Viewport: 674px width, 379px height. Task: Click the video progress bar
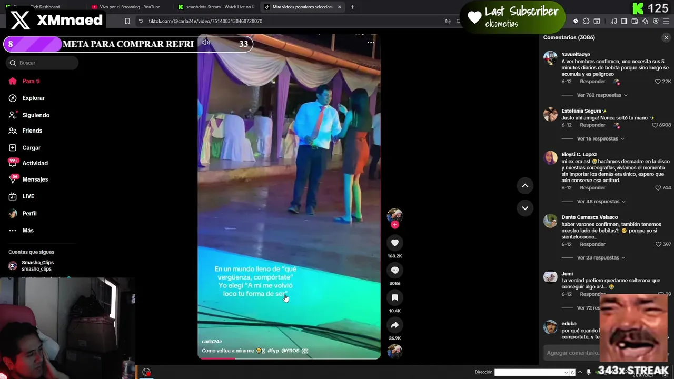[289, 358]
